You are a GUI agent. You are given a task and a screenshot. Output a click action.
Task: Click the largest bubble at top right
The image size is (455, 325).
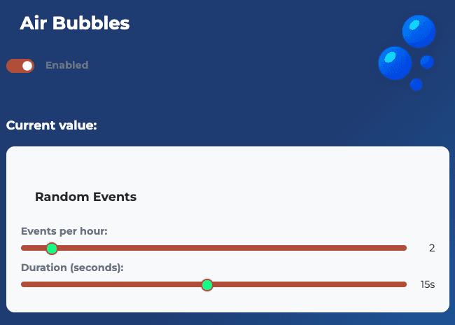pyautogui.click(x=419, y=31)
